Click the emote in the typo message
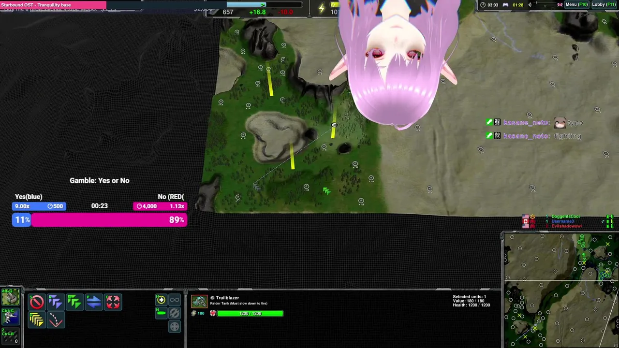Viewport: 619px width, 348px height. tap(560, 123)
